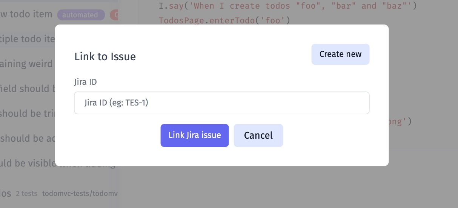Open the test ending in 'w todo item'
Screen dimensions: 458x208
coord(26,14)
